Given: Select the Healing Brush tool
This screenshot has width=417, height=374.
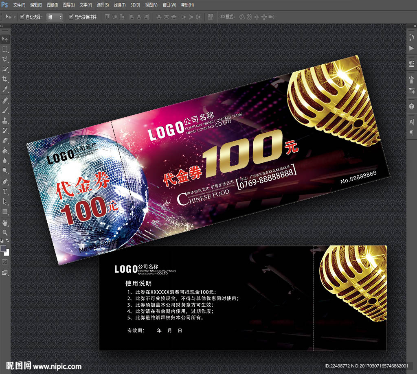Looking at the screenshot, I should tap(5, 100).
